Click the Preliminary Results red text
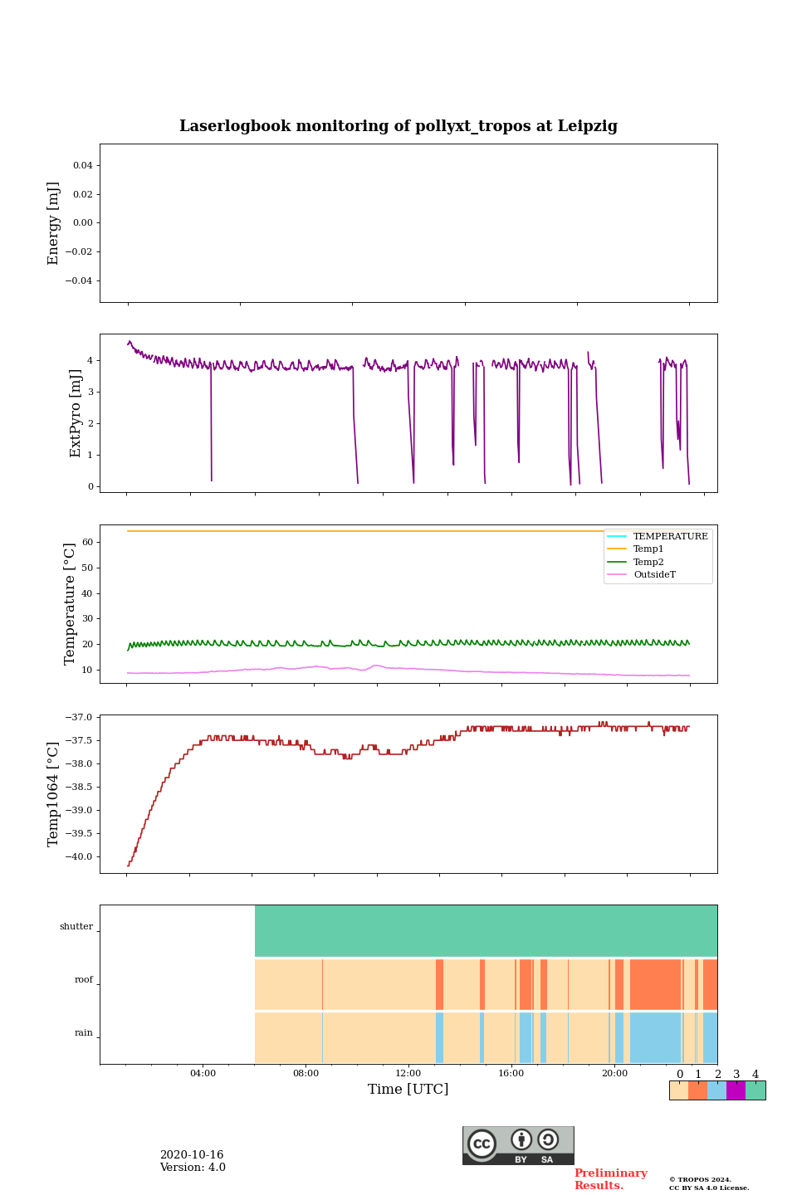Image resolution: width=797 pixels, height=1195 pixels. pos(610,1179)
